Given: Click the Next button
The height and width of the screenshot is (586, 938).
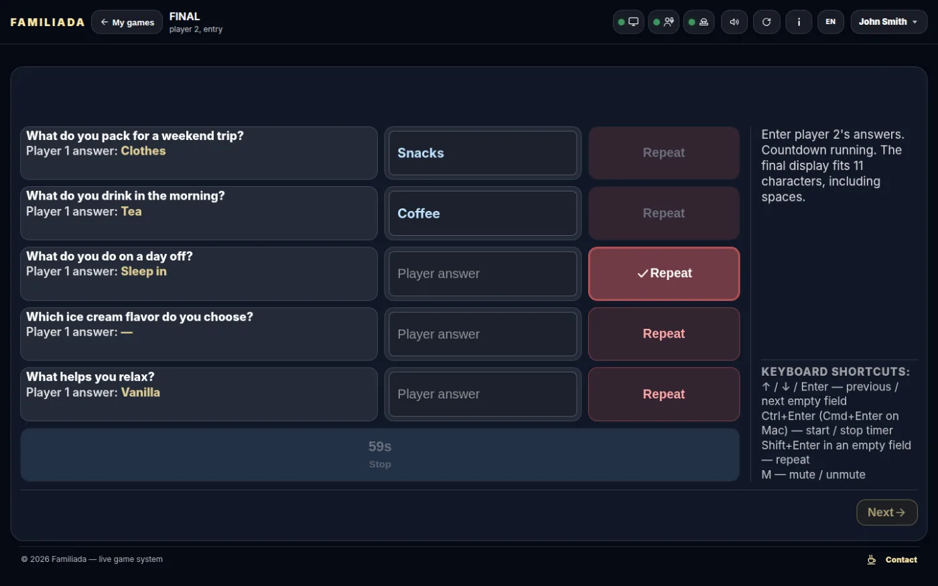Looking at the screenshot, I should pos(886,512).
